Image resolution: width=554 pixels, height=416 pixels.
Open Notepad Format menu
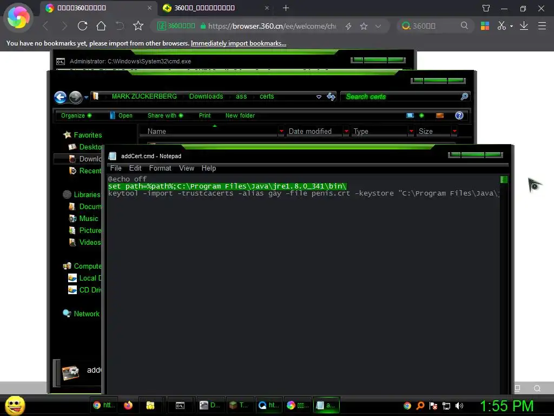point(160,168)
